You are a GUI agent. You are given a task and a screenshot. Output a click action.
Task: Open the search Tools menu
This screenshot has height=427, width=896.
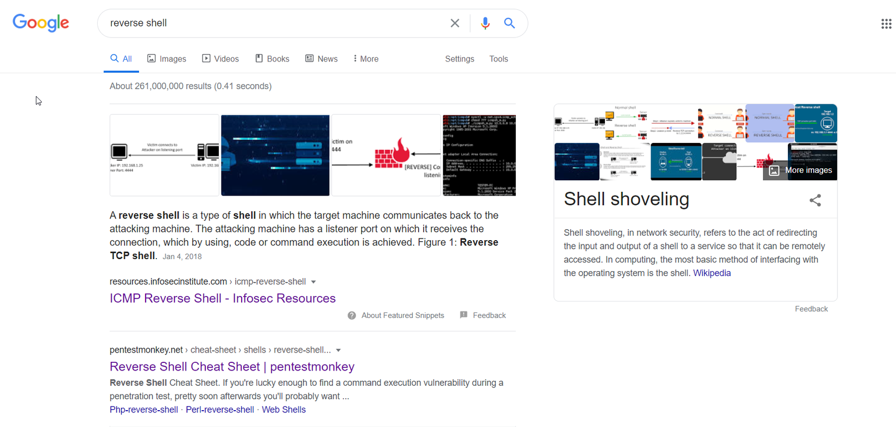[499, 59]
